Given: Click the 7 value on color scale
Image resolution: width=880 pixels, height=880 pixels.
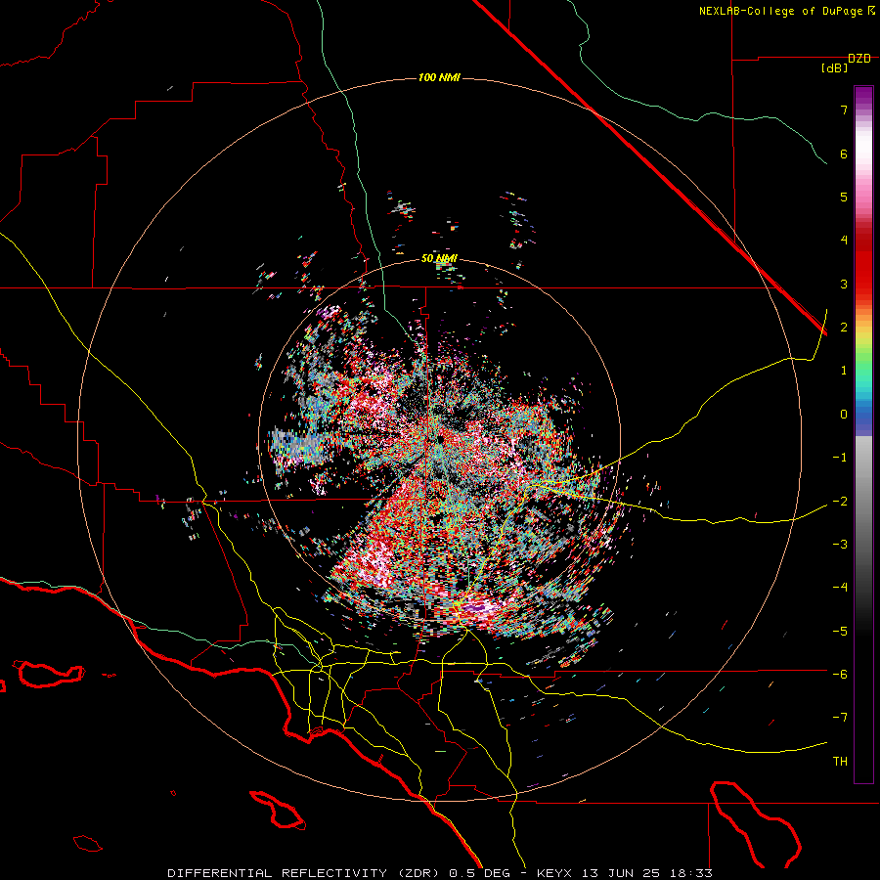Looking at the screenshot, I should coord(844,110).
